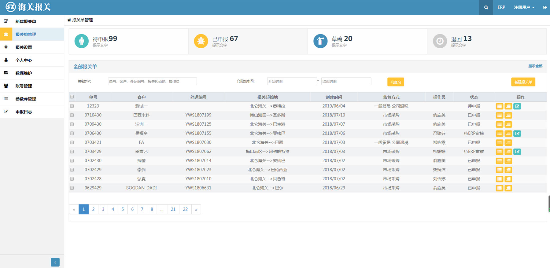Click second list icon for order 0703421
Image resolution: width=550 pixels, height=268 pixels.
[508, 143]
